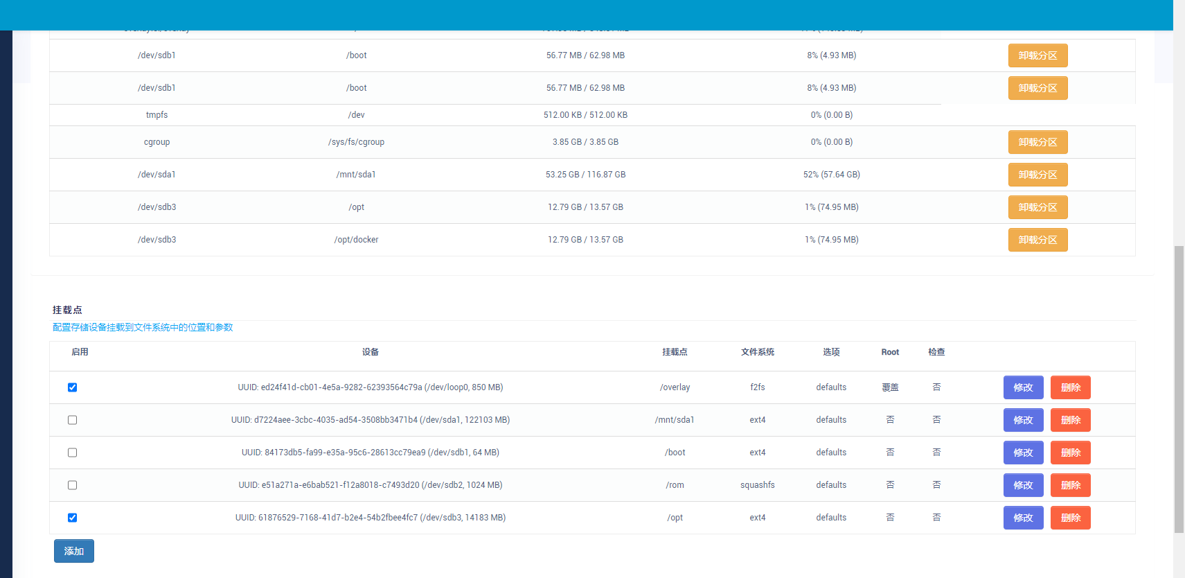Enable the /mnt/sda1 mount point checkbox
The height and width of the screenshot is (578, 1185).
pos(72,420)
